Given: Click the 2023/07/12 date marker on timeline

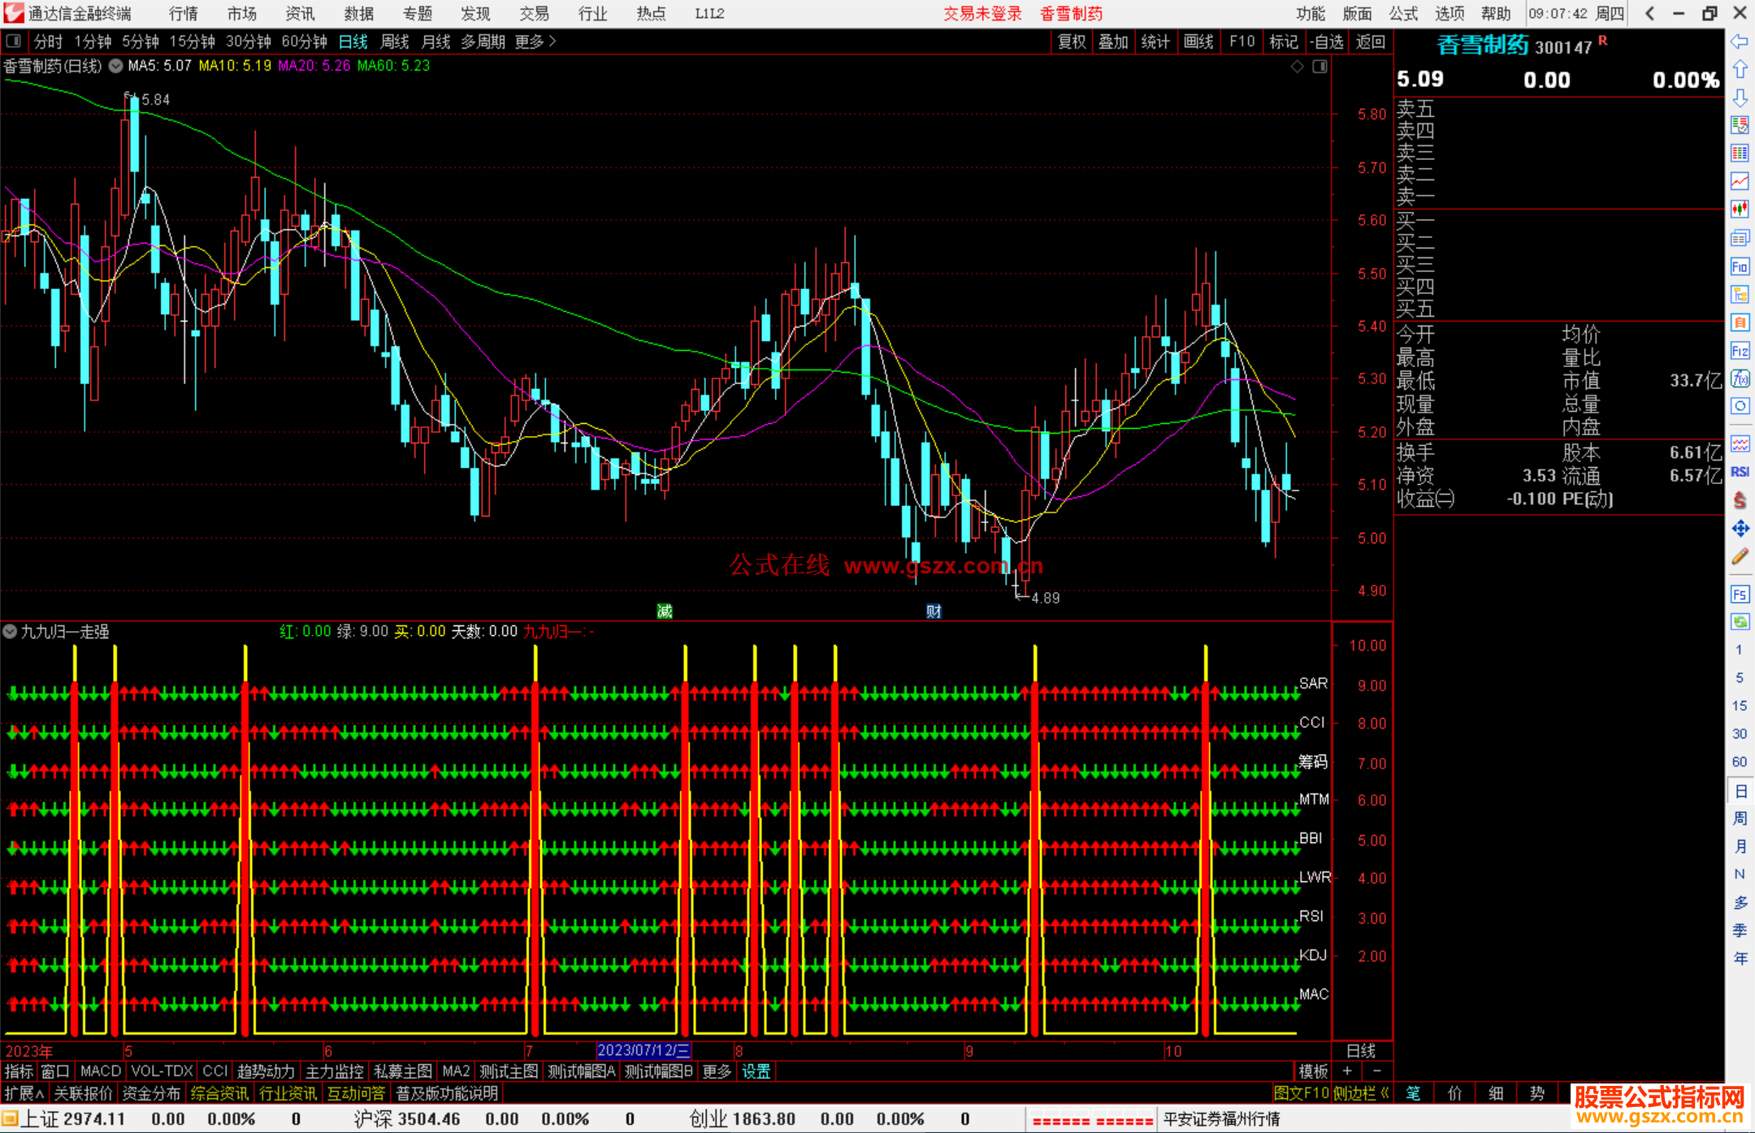Looking at the screenshot, I should coord(643,1050).
